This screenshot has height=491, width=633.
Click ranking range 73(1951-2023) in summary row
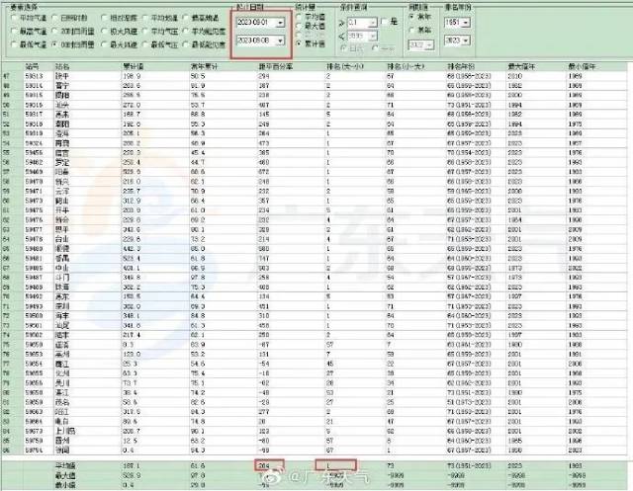pos(469,466)
